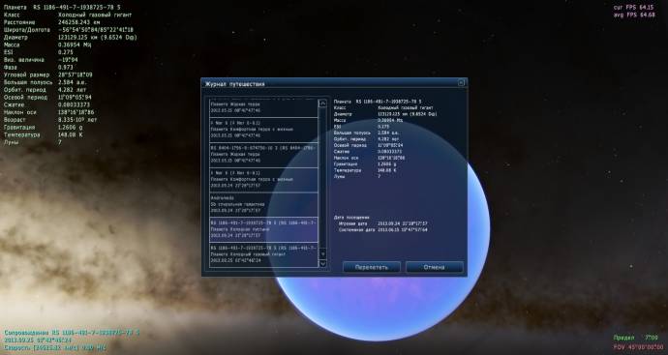Click the journal list scroll-up arrow

click(x=322, y=103)
